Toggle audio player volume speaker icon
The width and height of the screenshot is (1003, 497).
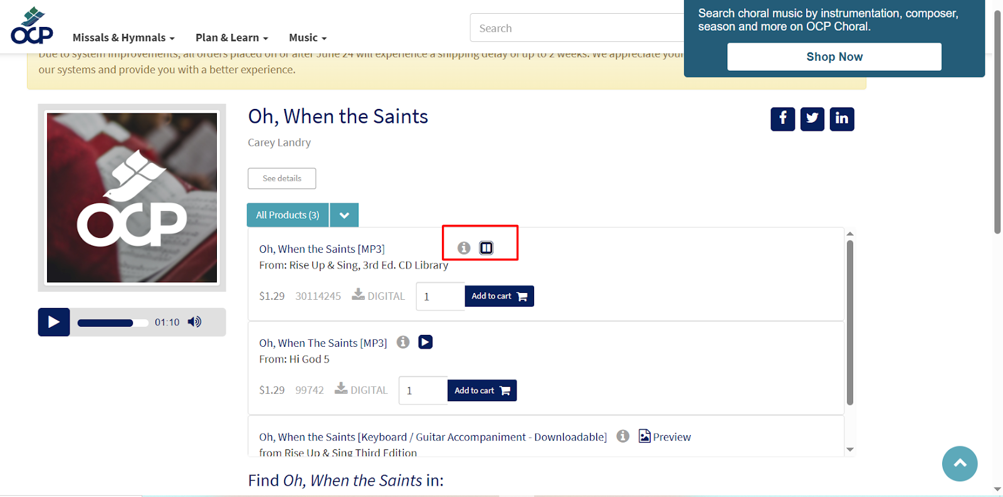[x=194, y=322]
